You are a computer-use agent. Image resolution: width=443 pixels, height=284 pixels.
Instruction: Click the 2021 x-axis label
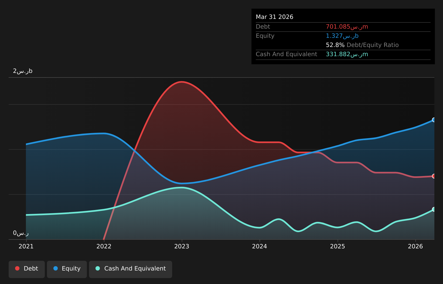(26, 246)
